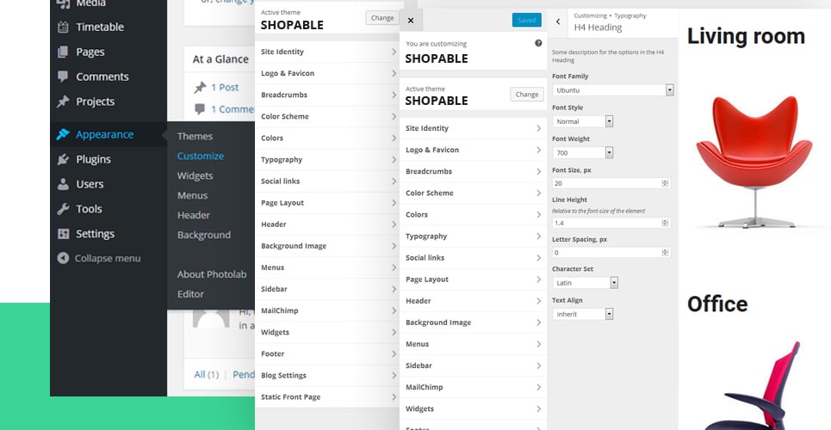Click the Tools wrench icon
Image resolution: width=831 pixels, height=430 pixels.
point(63,209)
